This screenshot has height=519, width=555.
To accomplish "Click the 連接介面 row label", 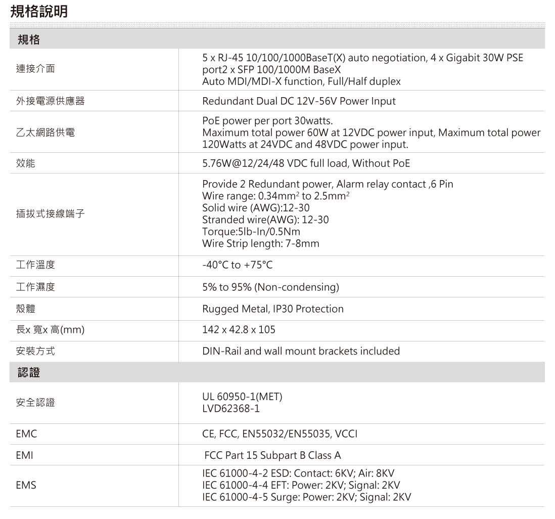I will 35,69.
